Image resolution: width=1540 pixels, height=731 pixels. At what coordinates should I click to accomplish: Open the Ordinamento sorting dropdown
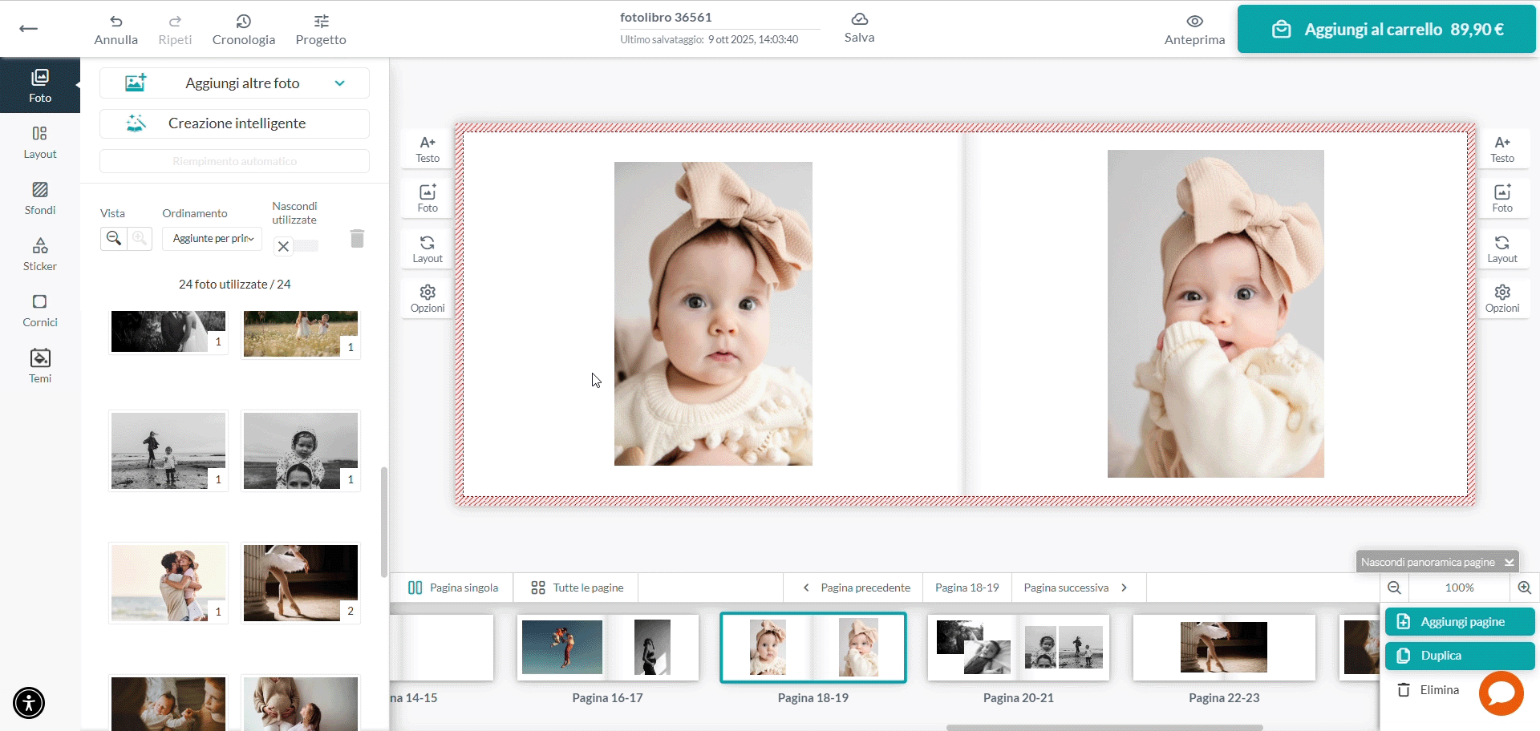[213, 238]
